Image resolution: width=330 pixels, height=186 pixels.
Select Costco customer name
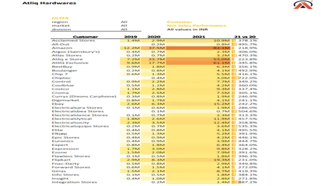pyautogui.click(x=60, y=89)
